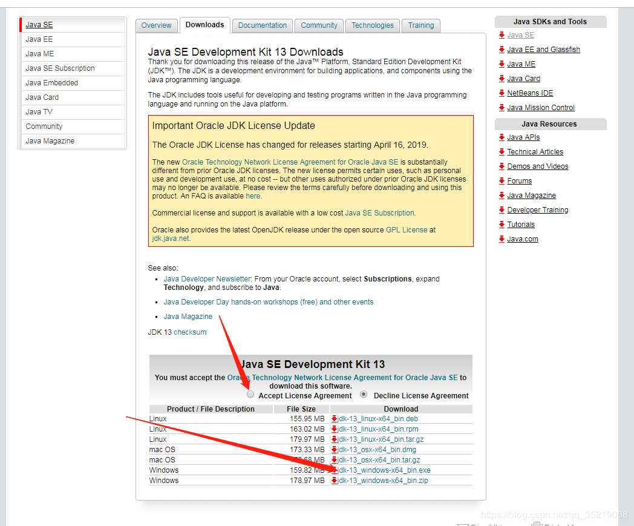Image resolution: width=634 pixels, height=526 pixels.
Task: Open Developer Training link
Action: 538,210
